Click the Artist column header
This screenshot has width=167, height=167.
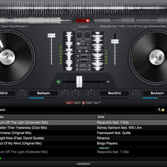[x=132, y=117]
